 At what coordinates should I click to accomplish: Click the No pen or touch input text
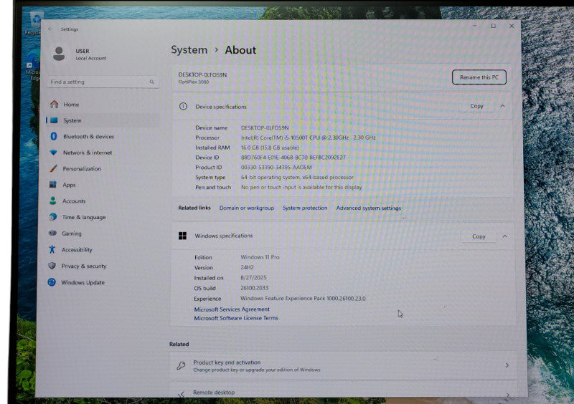pyautogui.click(x=301, y=187)
